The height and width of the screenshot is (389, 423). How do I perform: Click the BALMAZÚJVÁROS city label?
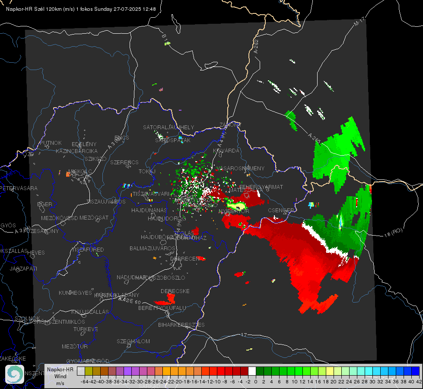153,248
